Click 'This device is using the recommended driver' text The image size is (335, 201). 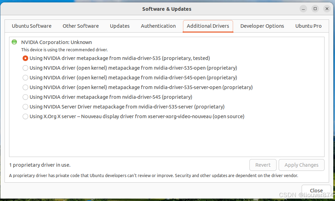click(x=64, y=50)
